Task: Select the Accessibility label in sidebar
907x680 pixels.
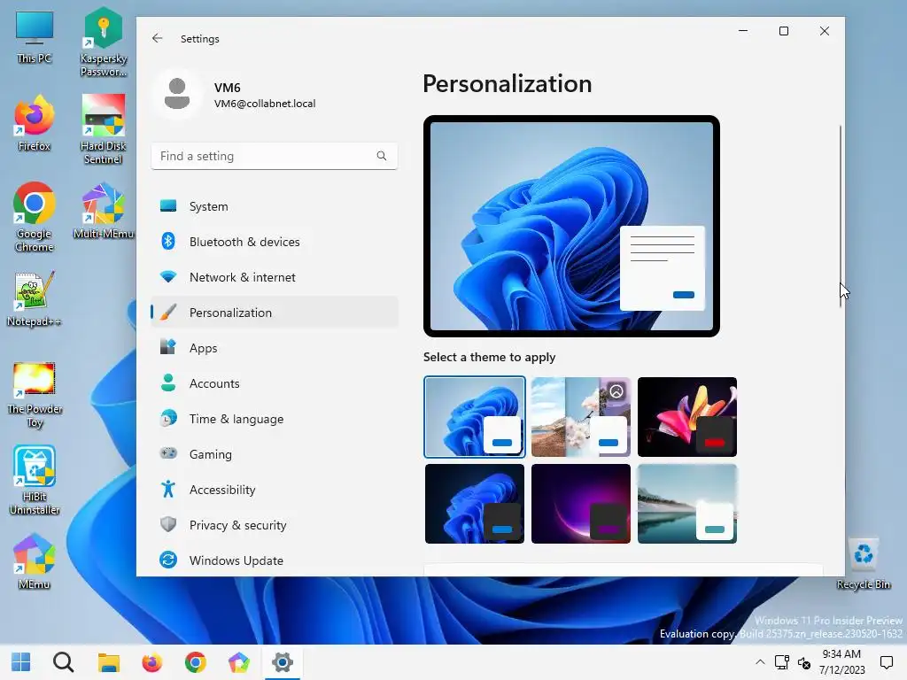Action: click(x=222, y=490)
